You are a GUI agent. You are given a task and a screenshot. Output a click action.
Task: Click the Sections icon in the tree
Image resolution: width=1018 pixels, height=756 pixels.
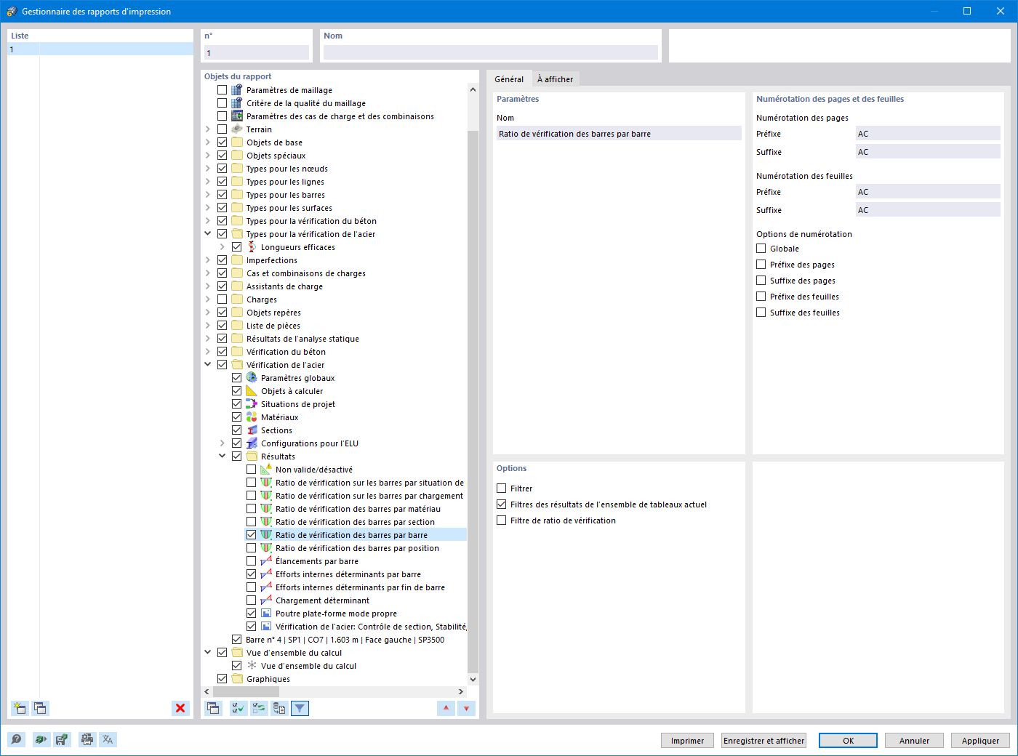(x=252, y=430)
